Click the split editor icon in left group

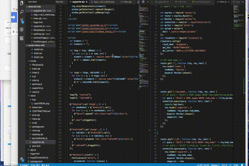coord(143,2)
